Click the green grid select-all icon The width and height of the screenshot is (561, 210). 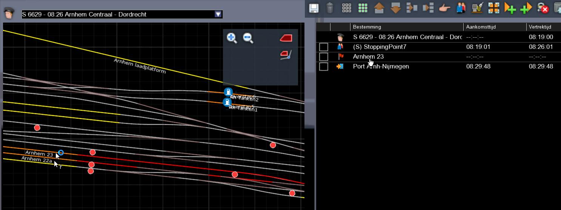pyautogui.click(x=363, y=8)
